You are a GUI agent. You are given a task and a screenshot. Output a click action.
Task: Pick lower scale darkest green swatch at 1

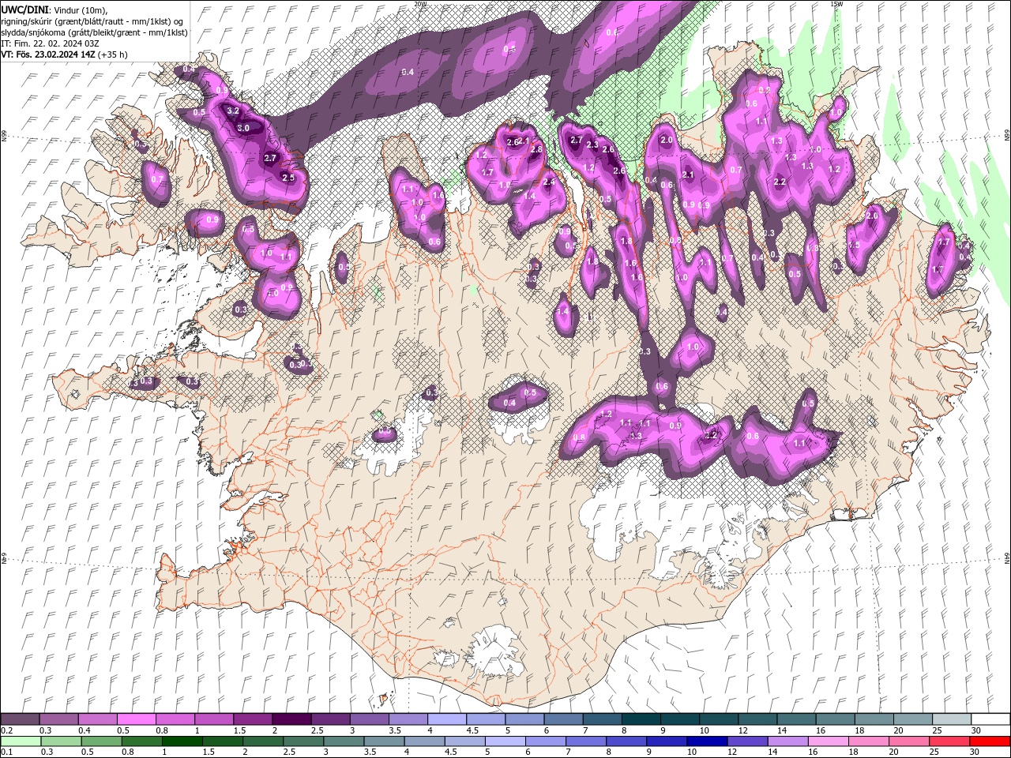(182, 741)
